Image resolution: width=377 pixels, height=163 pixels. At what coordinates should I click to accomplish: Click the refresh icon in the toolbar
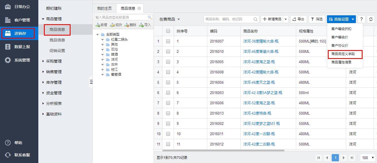pyautogui.click(x=371, y=19)
